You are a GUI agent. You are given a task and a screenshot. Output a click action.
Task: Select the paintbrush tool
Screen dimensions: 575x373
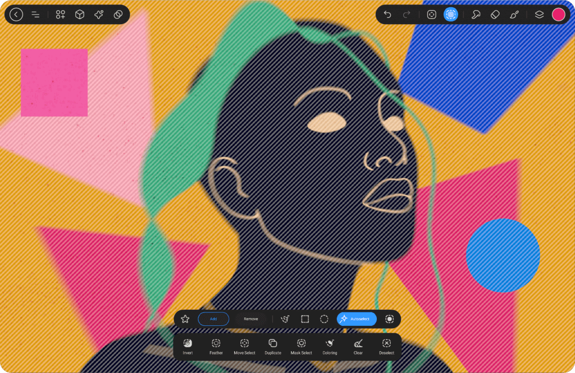pyautogui.click(x=514, y=15)
